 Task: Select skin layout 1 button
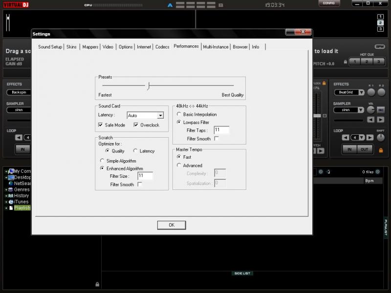coord(380,17)
